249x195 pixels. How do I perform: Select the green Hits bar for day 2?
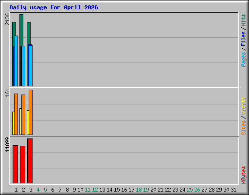21,30
